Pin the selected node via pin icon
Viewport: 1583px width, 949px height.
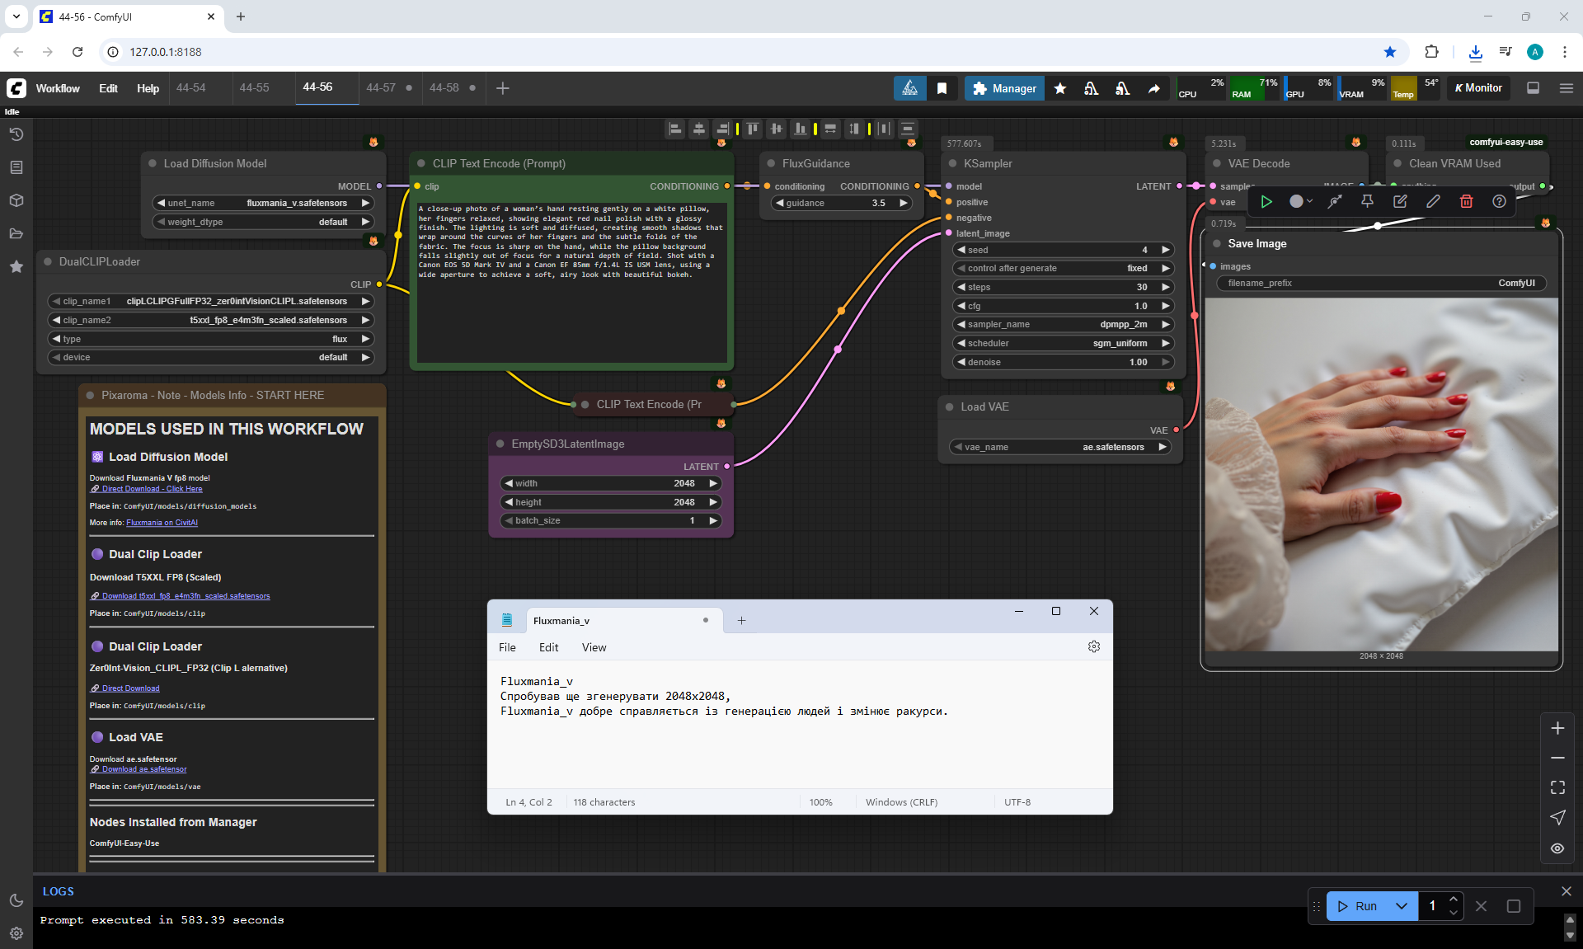coord(1367,201)
